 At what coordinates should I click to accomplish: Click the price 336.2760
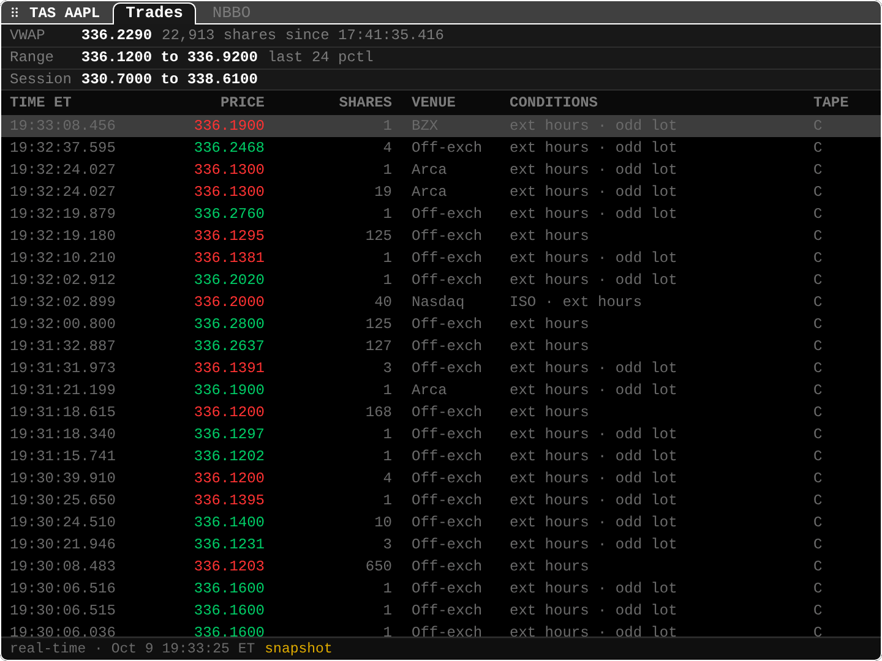(229, 214)
